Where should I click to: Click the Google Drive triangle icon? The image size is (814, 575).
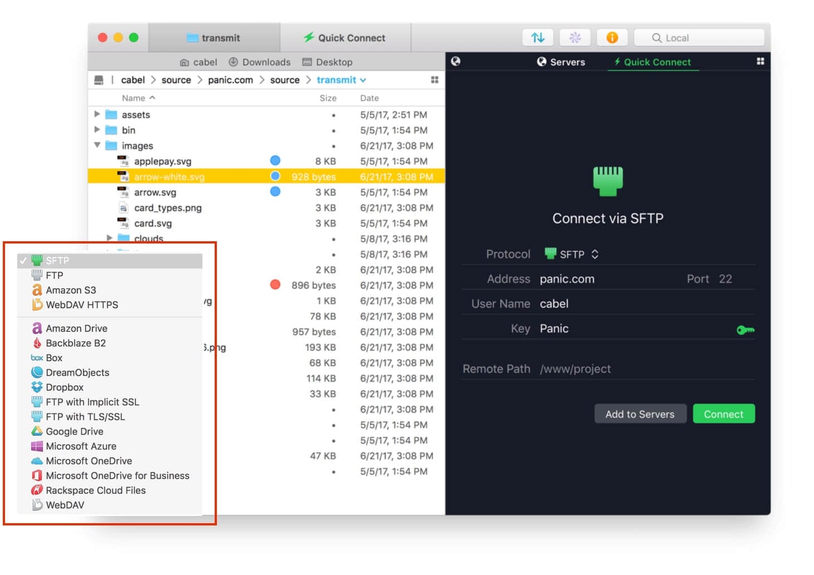(37, 431)
